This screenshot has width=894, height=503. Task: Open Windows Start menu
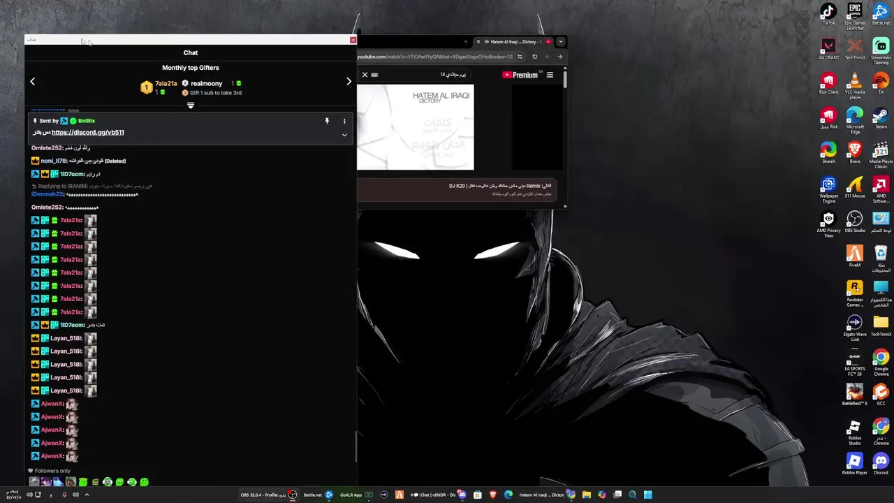(647, 495)
